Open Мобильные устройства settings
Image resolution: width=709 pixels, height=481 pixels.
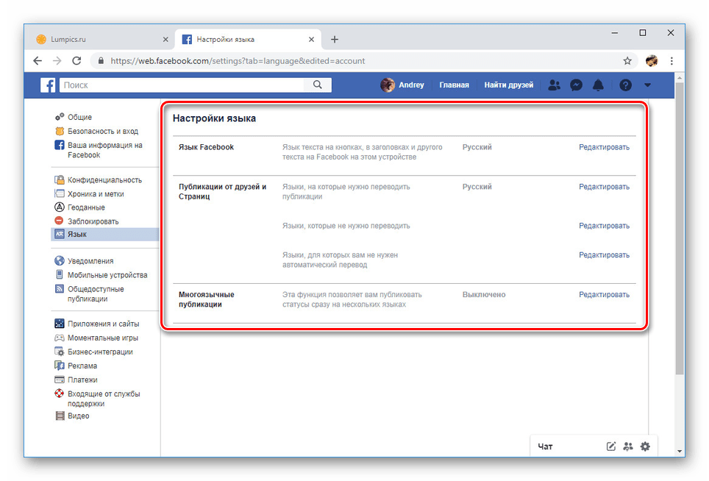coord(107,275)
